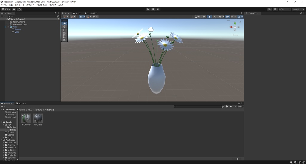
Task: Toggle scene effects button
Action: (x=220, y=17)
